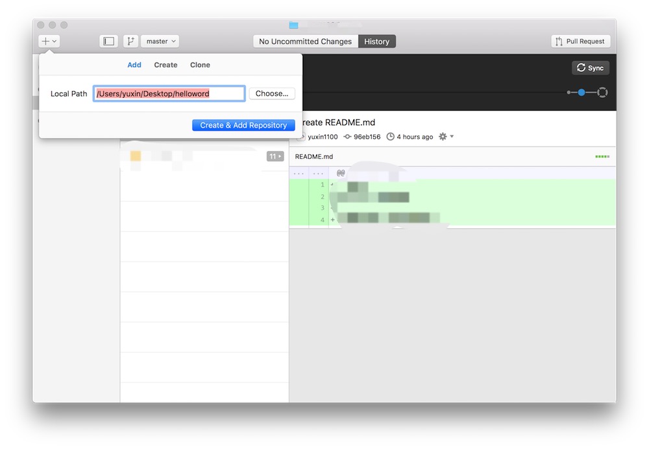Click the Sync button
Viewport: 649px width, 449px height.
tap(591, 68)
